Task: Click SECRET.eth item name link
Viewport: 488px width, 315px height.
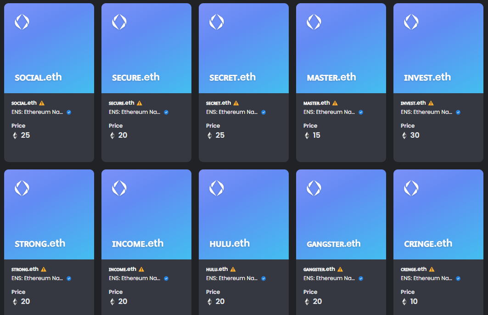Action: 219,103
